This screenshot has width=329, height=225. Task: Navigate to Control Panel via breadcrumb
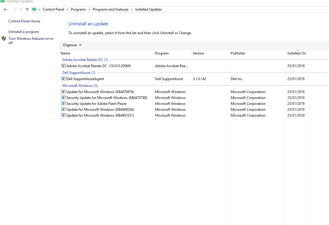(x=53, y=9)
